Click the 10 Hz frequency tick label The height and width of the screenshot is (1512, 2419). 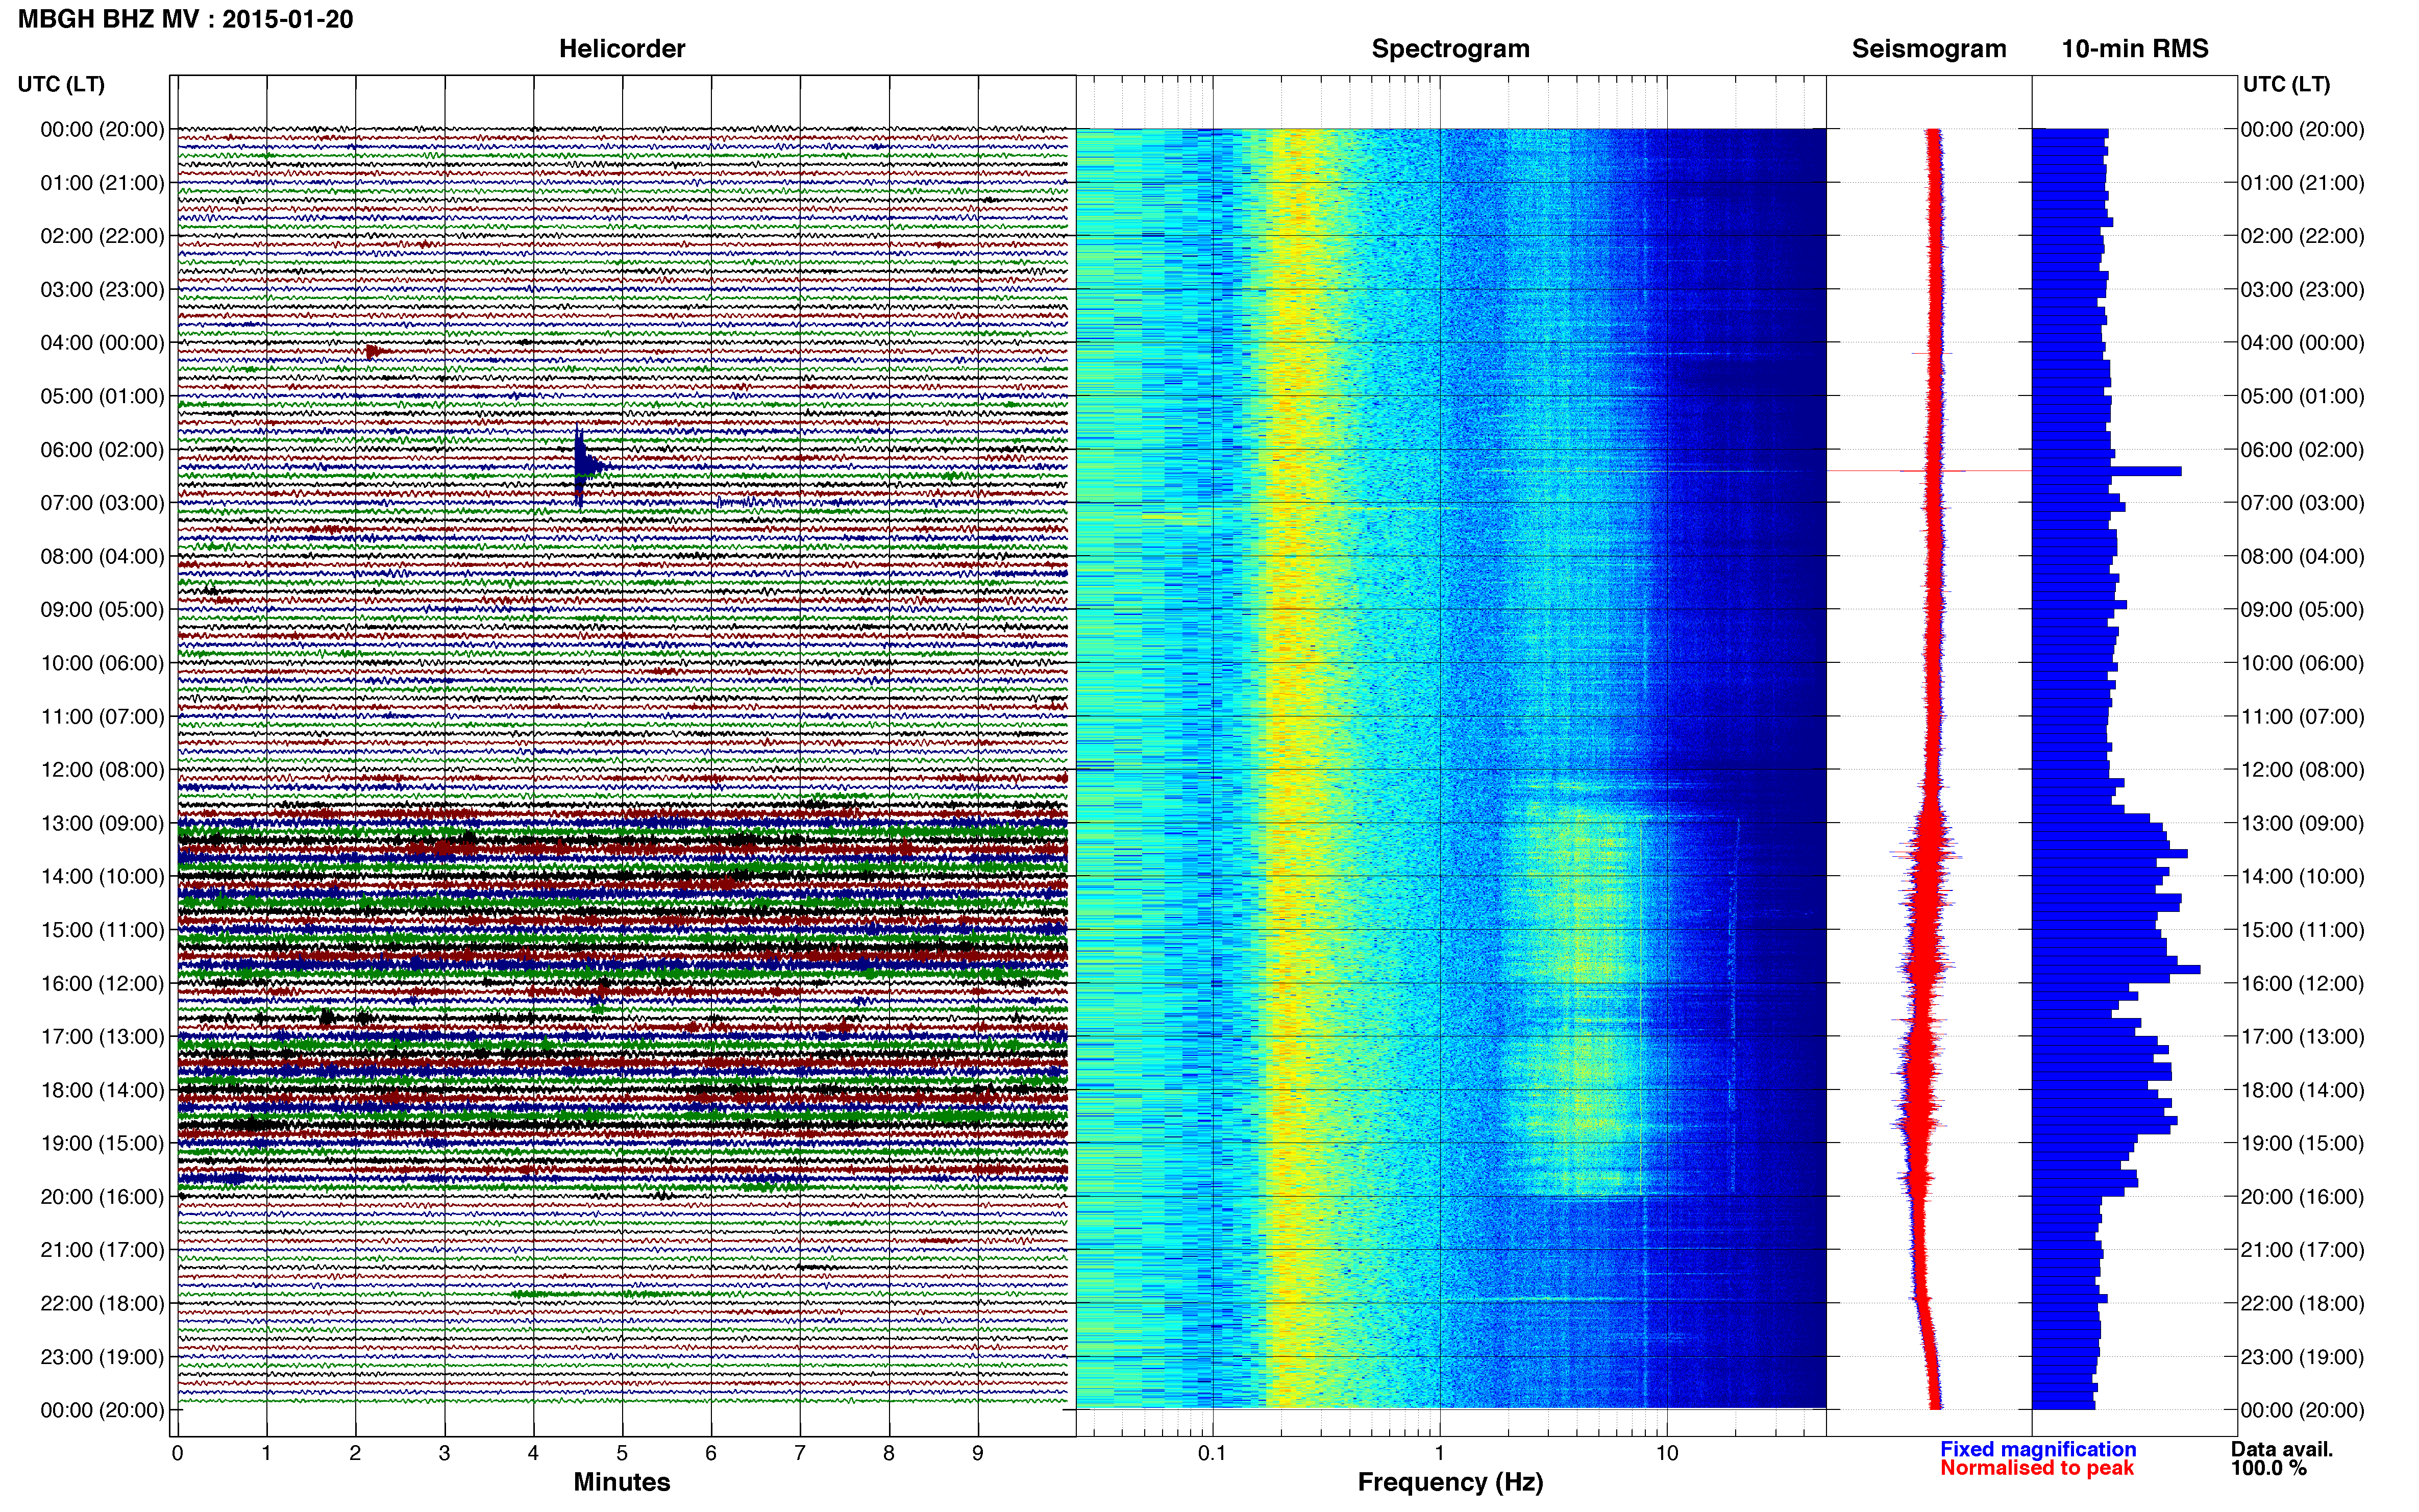1667,1453
